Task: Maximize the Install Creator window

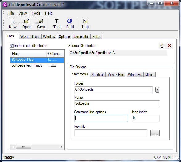Action: point(160,3)
